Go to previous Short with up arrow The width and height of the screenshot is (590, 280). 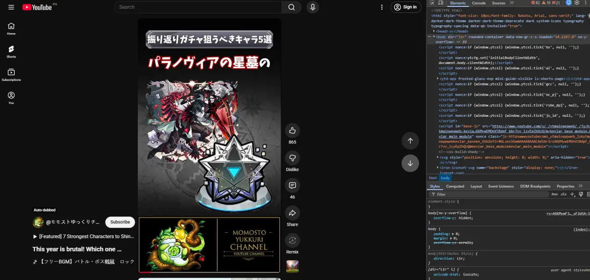pyautogui.click(x=410, y=141)
